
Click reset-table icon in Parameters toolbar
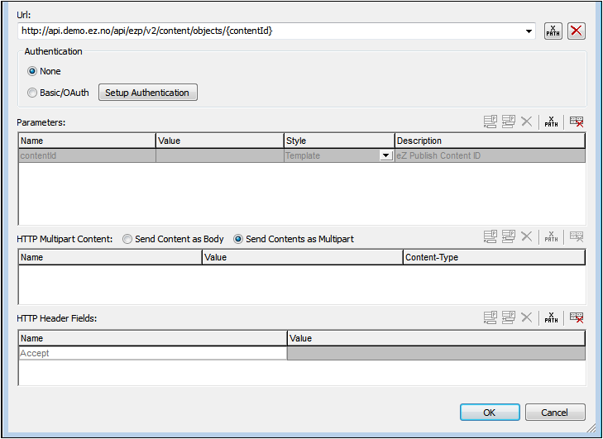coord(577,122)
